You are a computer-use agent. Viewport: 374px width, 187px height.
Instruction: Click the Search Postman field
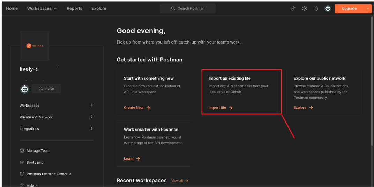click(188, 8)
